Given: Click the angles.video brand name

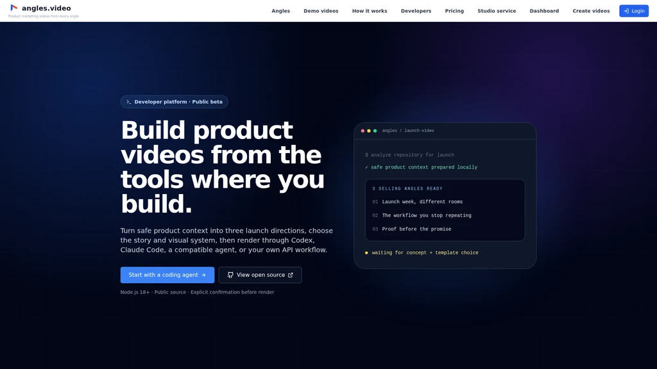Looking at the screenshot, I should (46, 8).
